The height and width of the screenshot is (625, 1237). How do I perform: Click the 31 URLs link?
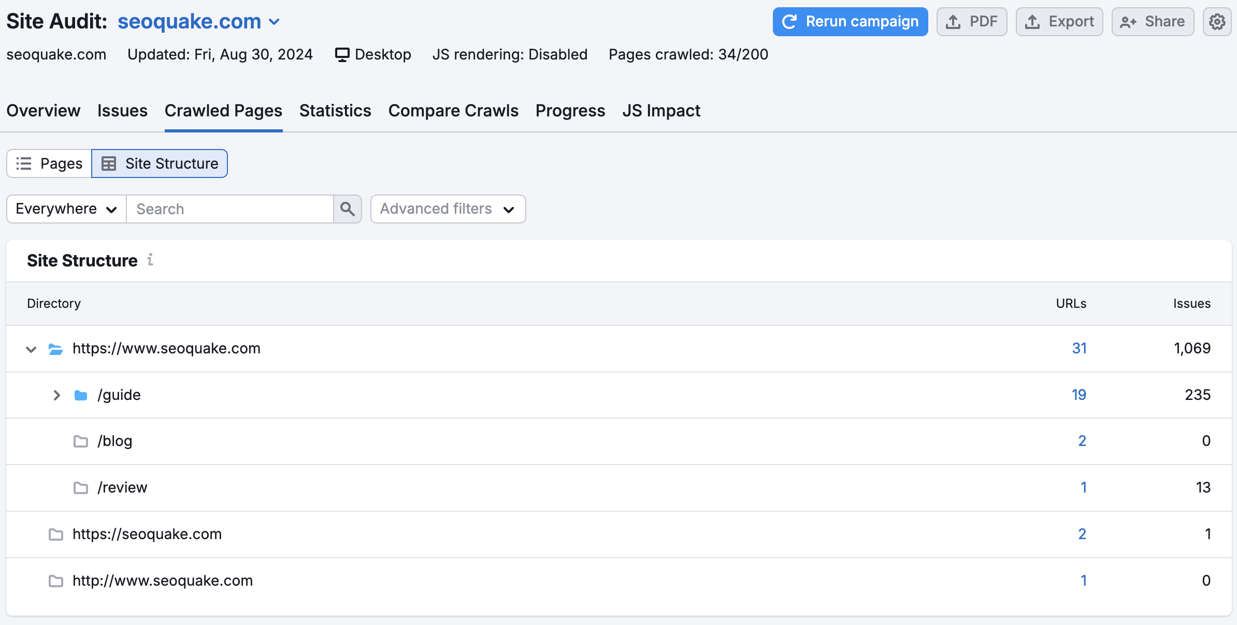1080,348
